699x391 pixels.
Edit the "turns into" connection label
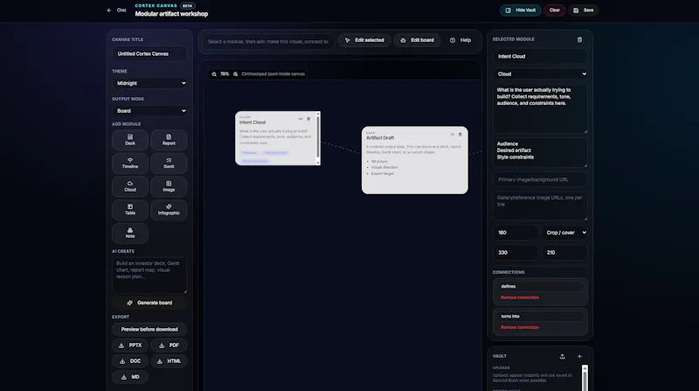[x=540, y=316]
